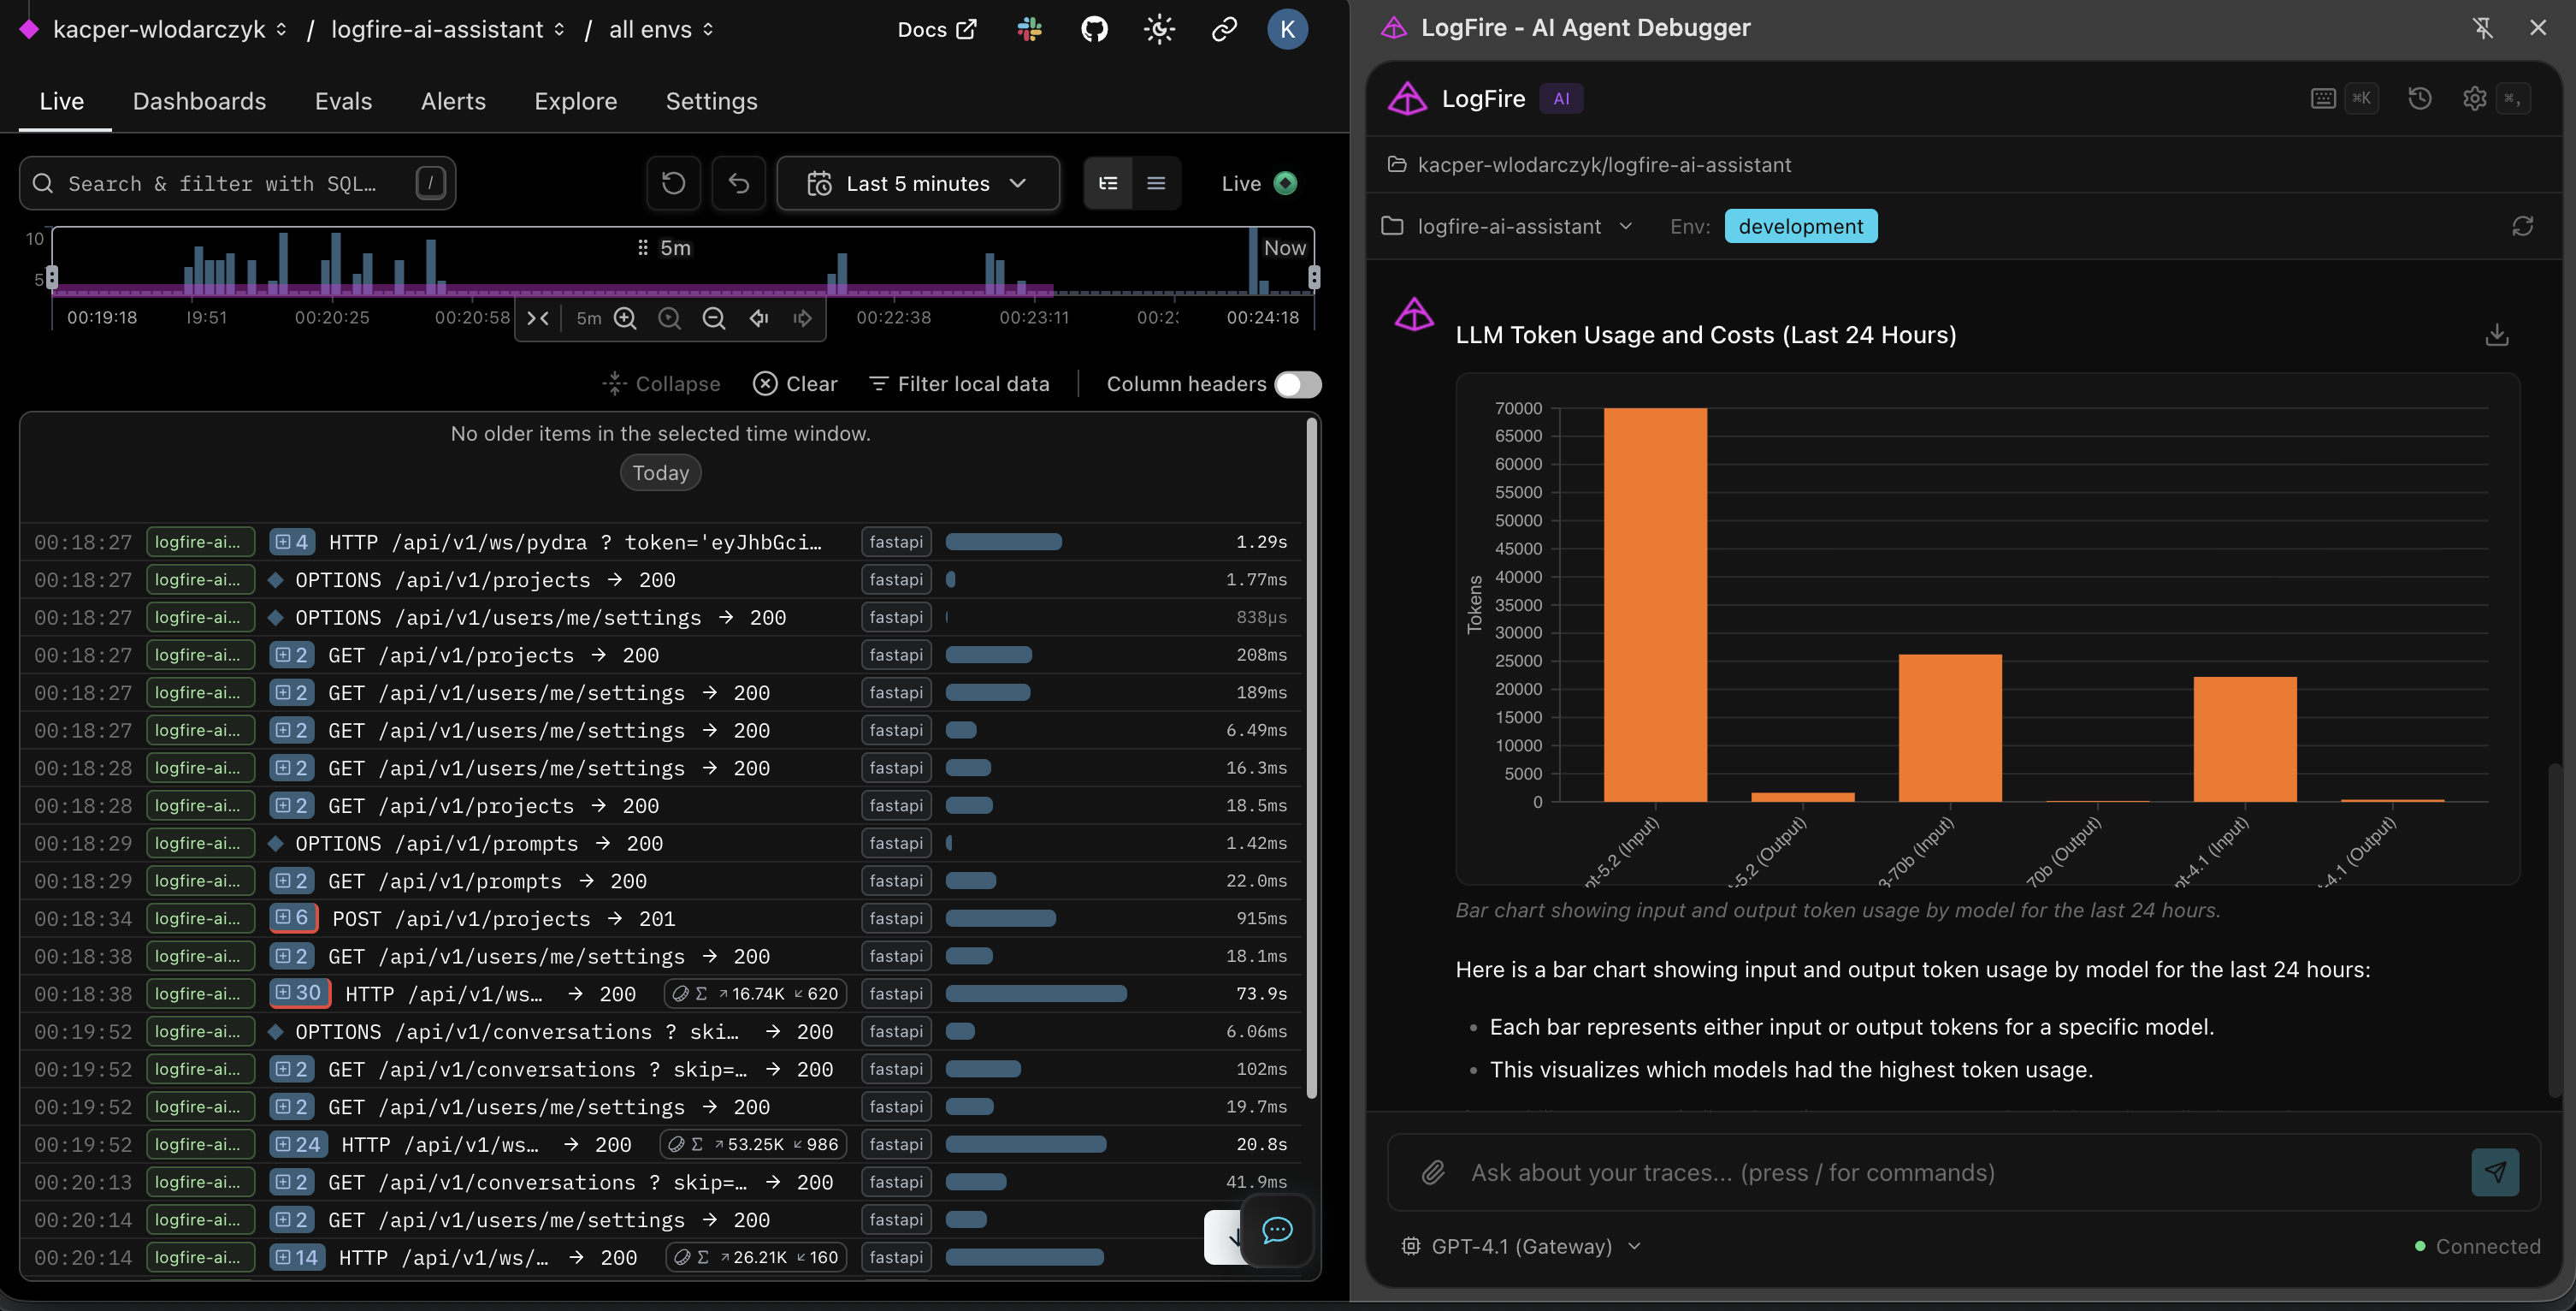Toggle the Column headers switch
The width and height of the screenshot is (2576, 1311).
tap(1297, 384)
